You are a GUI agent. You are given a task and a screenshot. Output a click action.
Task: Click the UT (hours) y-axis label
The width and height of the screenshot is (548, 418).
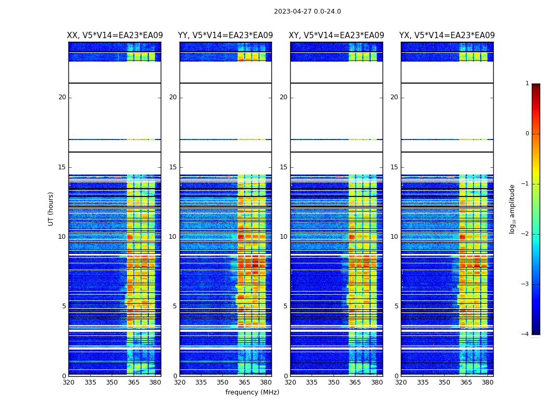pos(51,208)
